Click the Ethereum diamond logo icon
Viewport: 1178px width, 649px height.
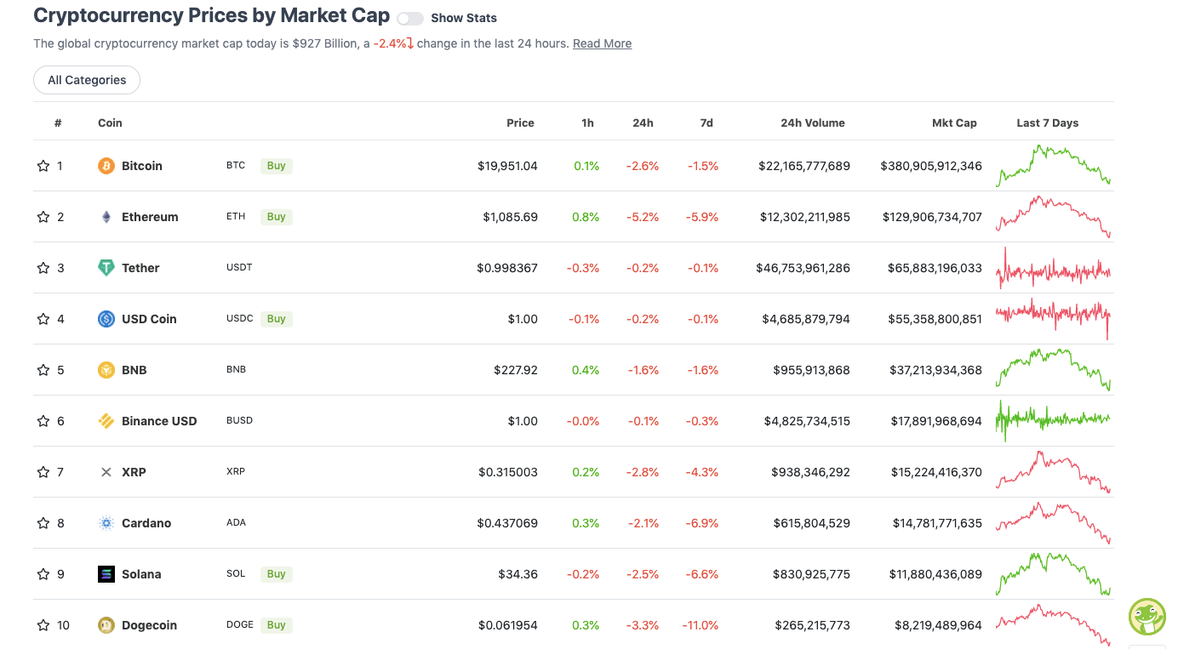[x=106, y=217]
